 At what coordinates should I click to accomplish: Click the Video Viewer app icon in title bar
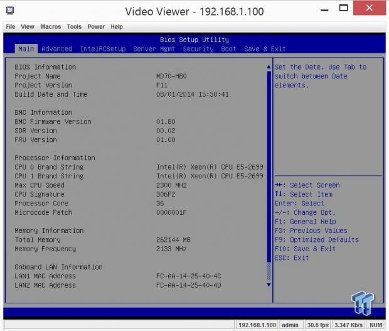coord(10,11)
